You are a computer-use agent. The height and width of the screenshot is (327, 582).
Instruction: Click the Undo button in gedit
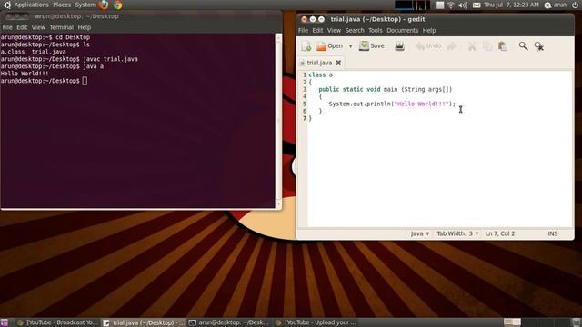point(428,46)
